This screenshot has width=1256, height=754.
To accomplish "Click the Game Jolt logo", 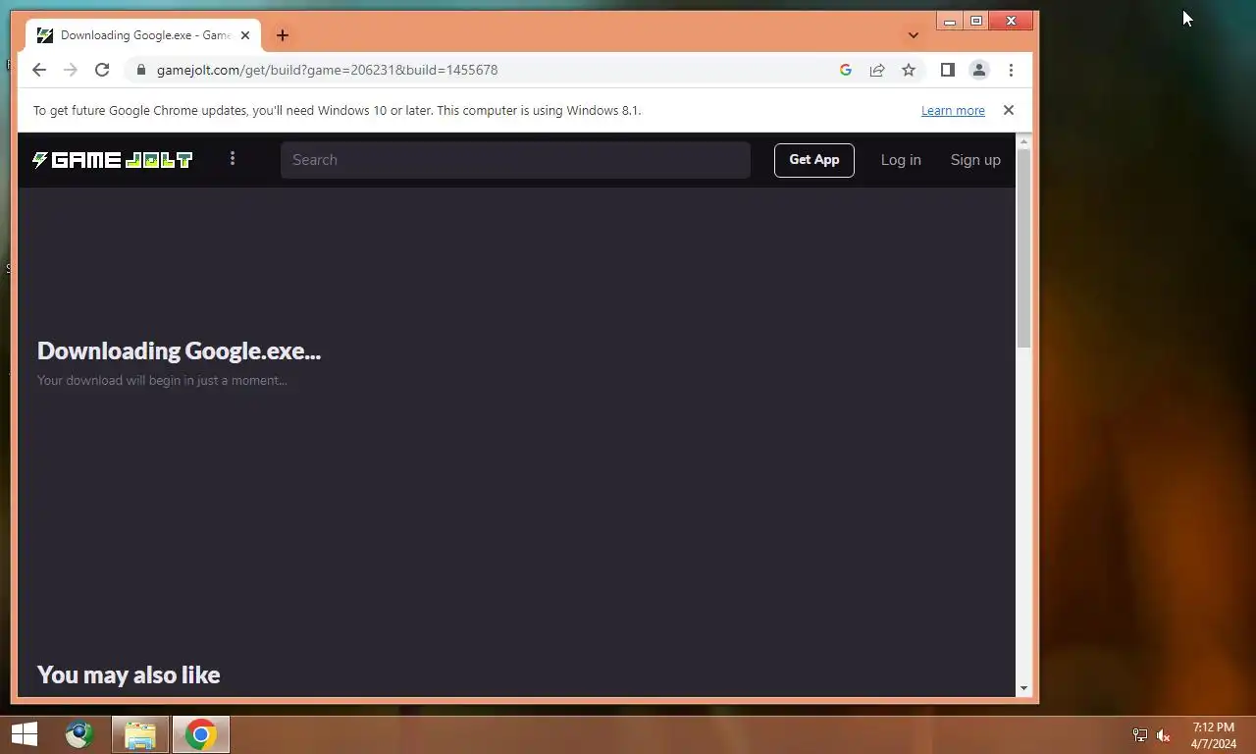I will 113,160.
